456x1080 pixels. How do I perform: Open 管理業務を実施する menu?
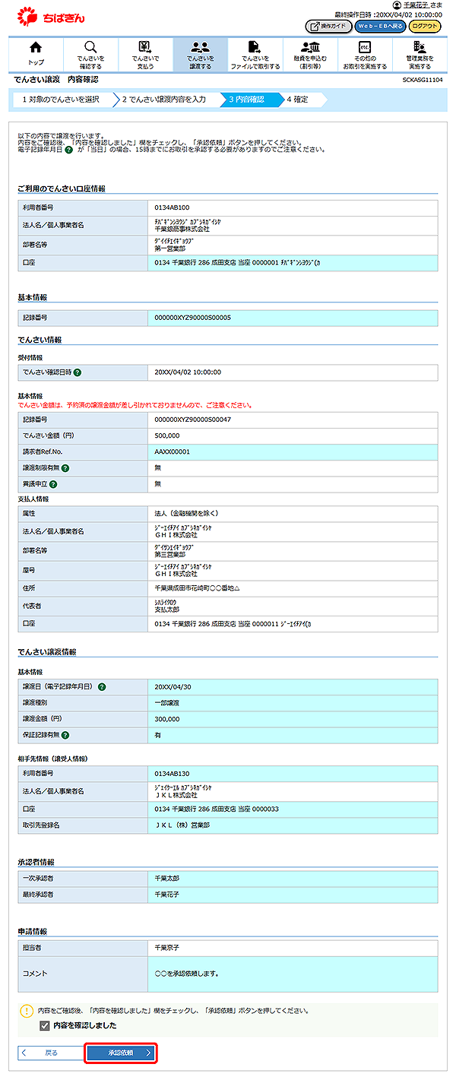coord(419,54)
